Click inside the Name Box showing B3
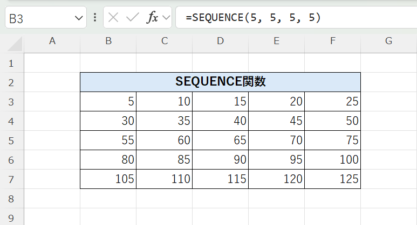417x225 pixels. [38, 18]
